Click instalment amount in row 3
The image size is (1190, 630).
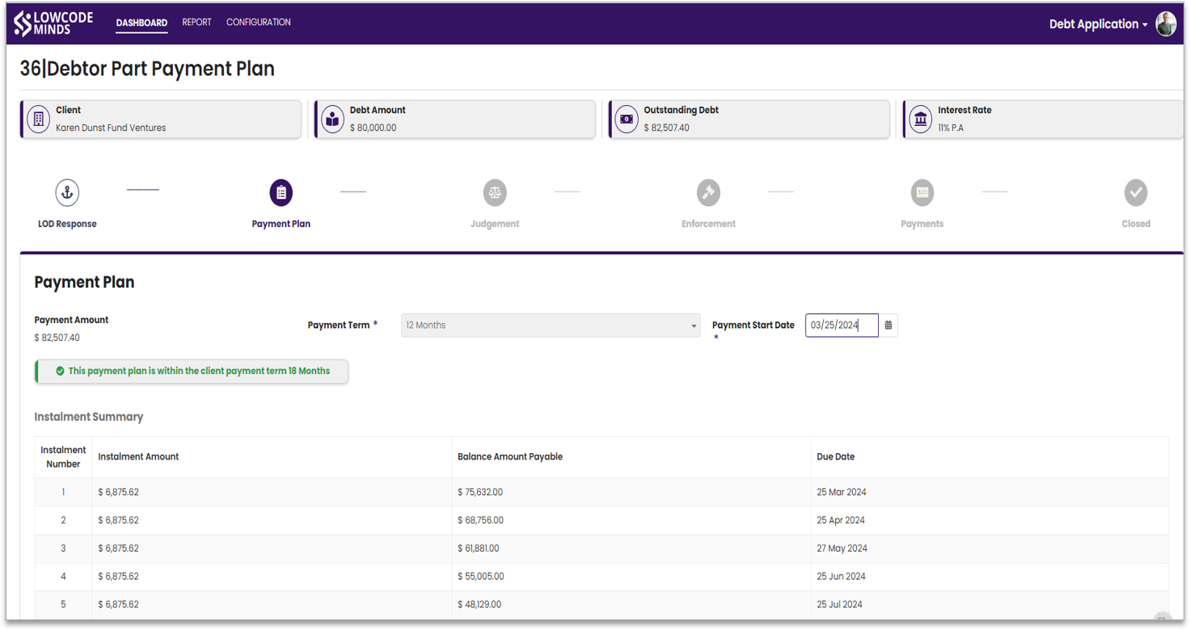(118, 548)
